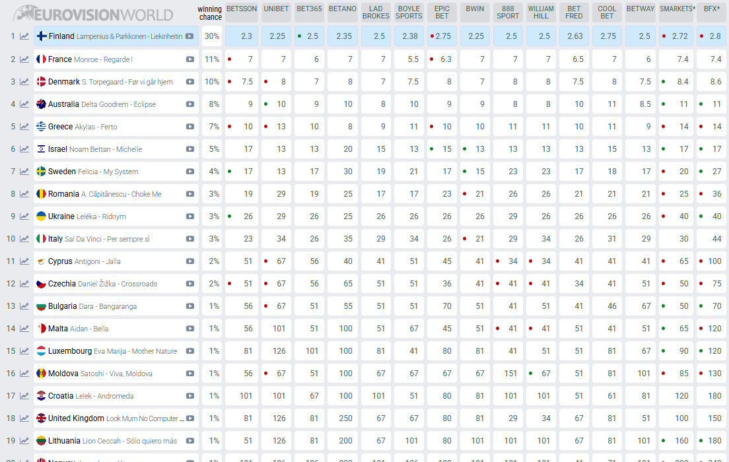Click the chart icon beside Finland
This screenshot has height=462, width=729.
point(24,36)
